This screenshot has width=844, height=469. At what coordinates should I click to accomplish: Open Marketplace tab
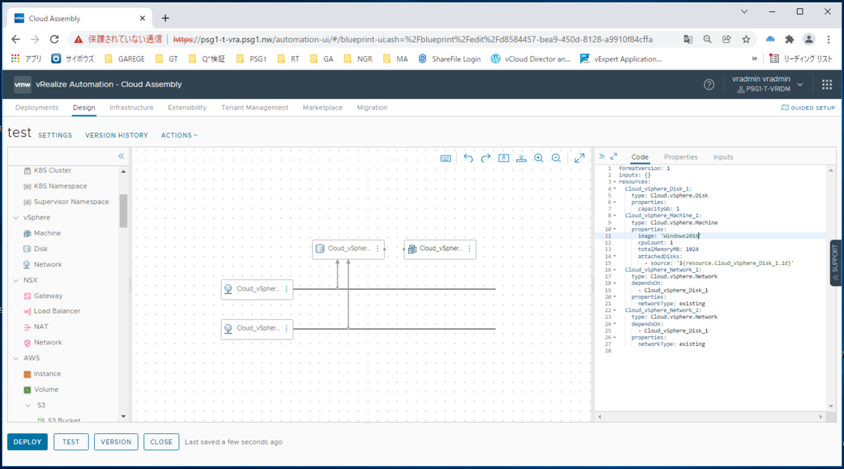[x=322, y=108]
